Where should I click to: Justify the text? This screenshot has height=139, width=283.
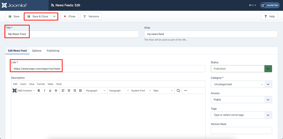[80, 91]
